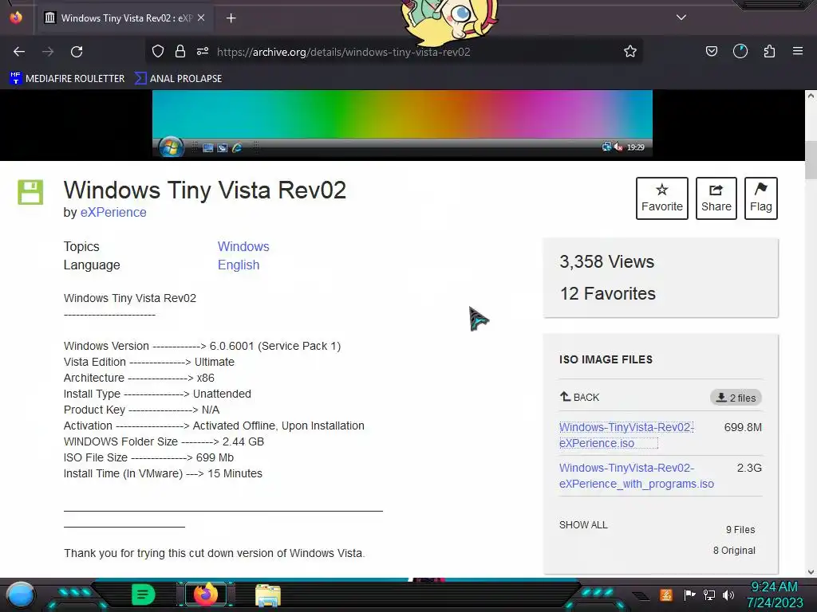
Task: Download the 2 files bundle
Action: [x=736, y=398]
